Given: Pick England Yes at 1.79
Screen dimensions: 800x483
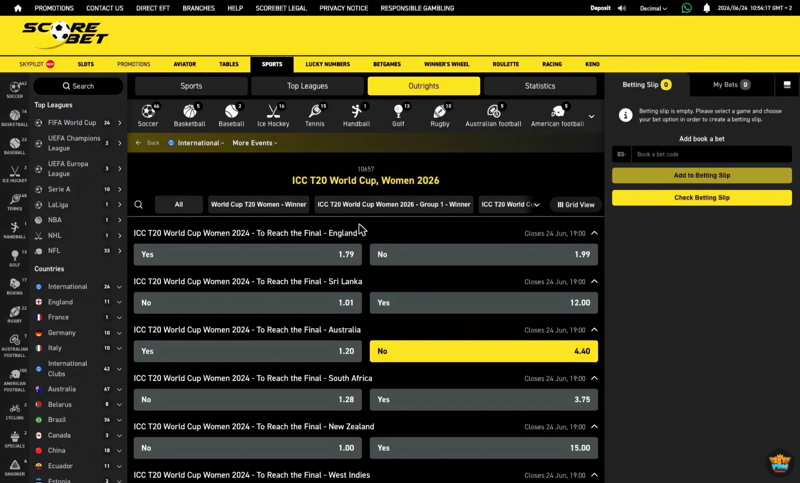Looking at the screenshot, I should [x=247, y=255].
